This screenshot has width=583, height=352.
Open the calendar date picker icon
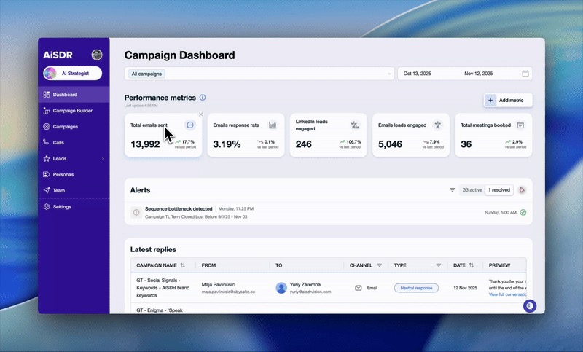click(525, 74)
